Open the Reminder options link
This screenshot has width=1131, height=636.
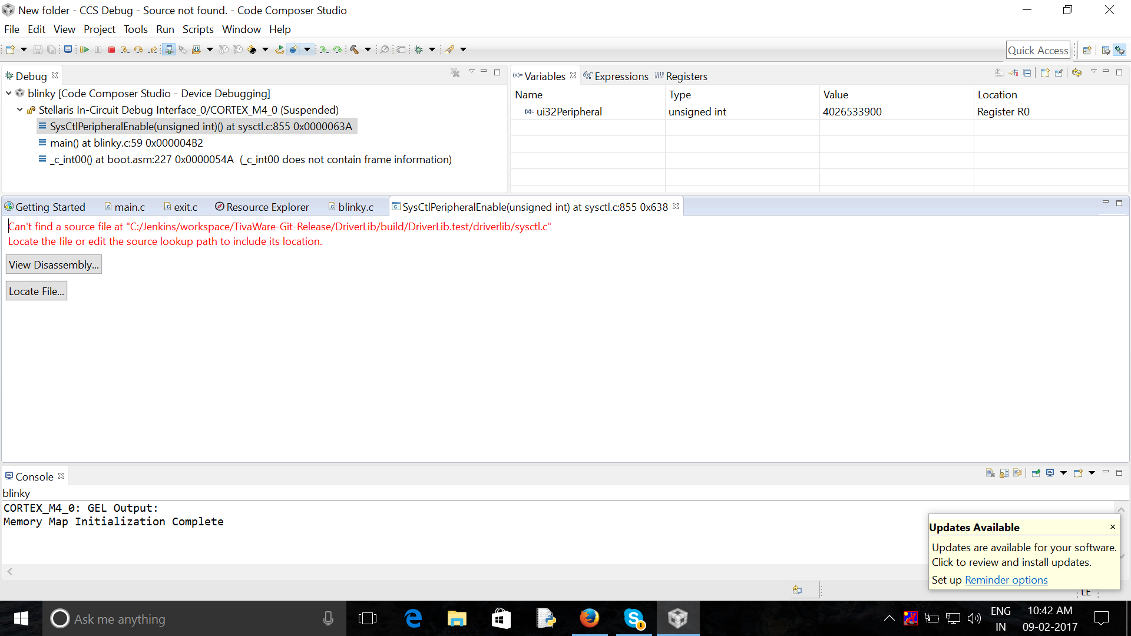click(1006, 580)
